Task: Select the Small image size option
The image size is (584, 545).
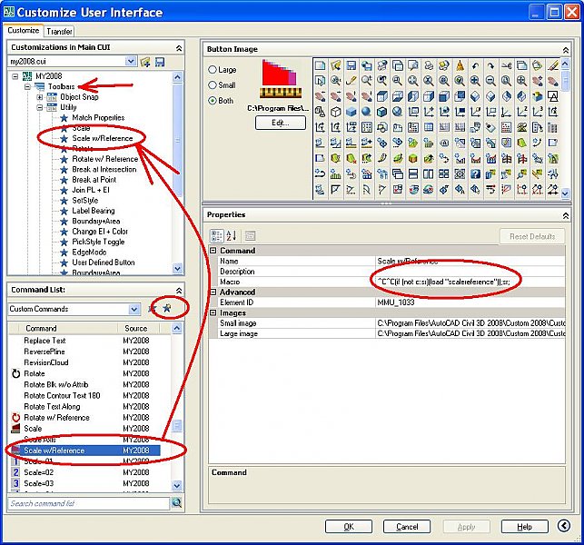Action: 213,85
